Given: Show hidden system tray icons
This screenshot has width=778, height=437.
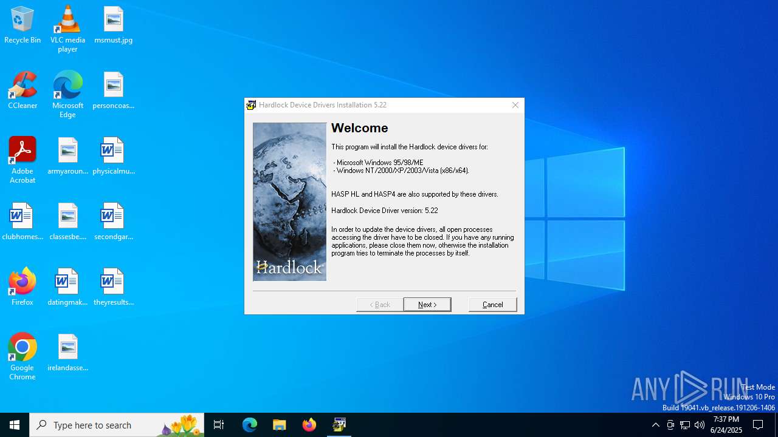Looking at the screenshot, I should click(655, 425).
